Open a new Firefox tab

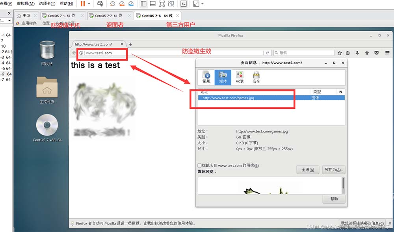click(x=130, y=44)
